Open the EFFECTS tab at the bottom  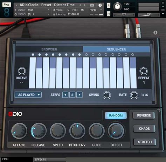(50, 160)
